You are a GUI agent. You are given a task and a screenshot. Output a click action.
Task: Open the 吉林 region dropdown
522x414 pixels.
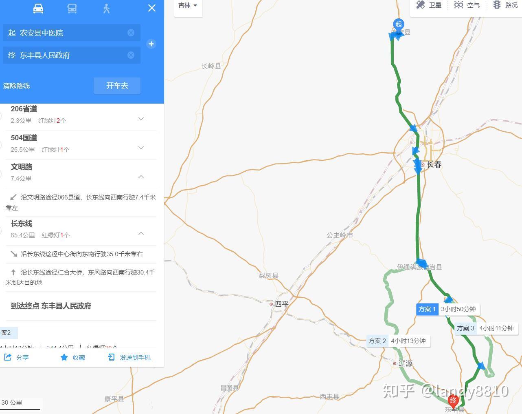pos(188,5)
